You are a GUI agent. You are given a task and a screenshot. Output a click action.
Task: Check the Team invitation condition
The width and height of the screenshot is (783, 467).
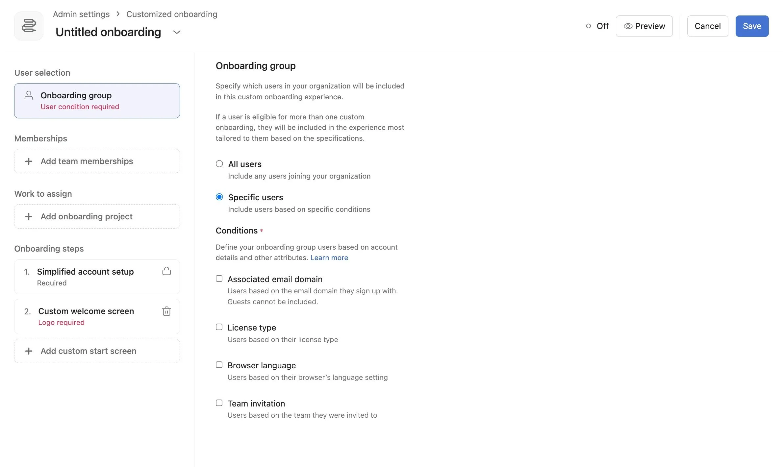(219, 403)
